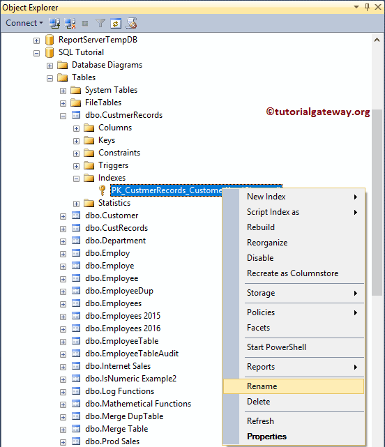385x447 pixels.
Task: Select the PK_CustmerRecords index item
Action: coord(166,190)
